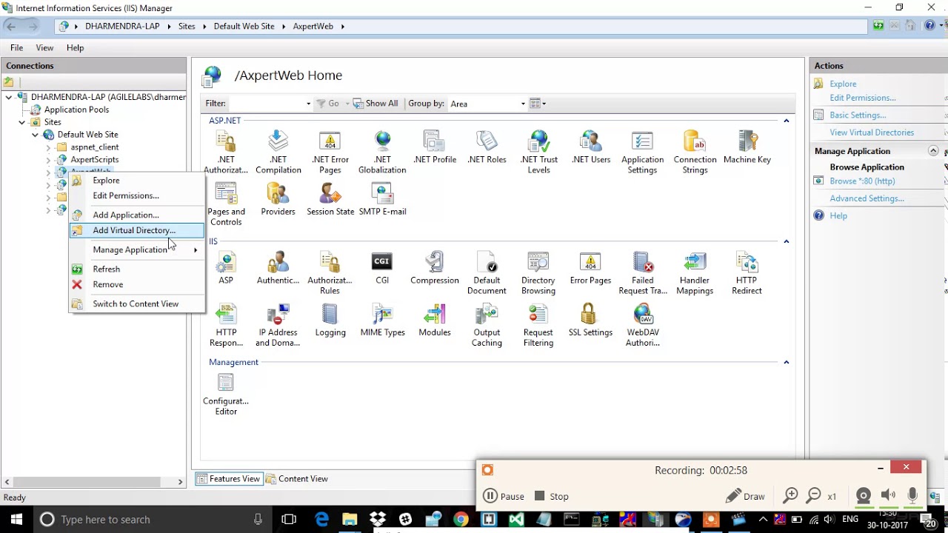Open Directory Browsing feature
The width and height of the screenshot is (948, 533).
pos(538,272)
